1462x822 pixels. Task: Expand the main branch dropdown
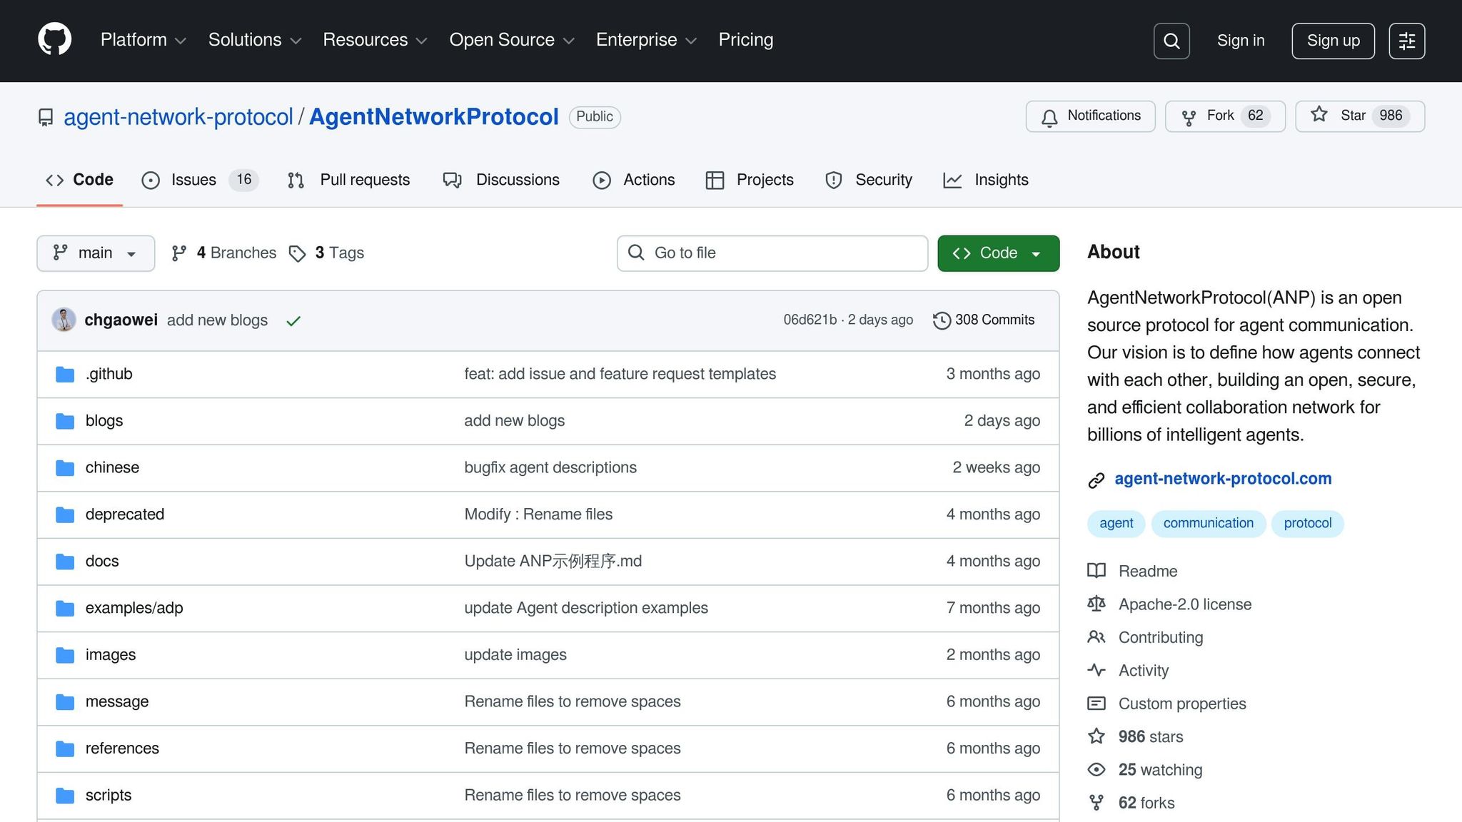click(x=95, y=253)
